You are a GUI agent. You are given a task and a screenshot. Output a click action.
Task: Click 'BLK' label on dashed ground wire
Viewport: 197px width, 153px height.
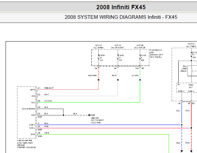(75, 113)
